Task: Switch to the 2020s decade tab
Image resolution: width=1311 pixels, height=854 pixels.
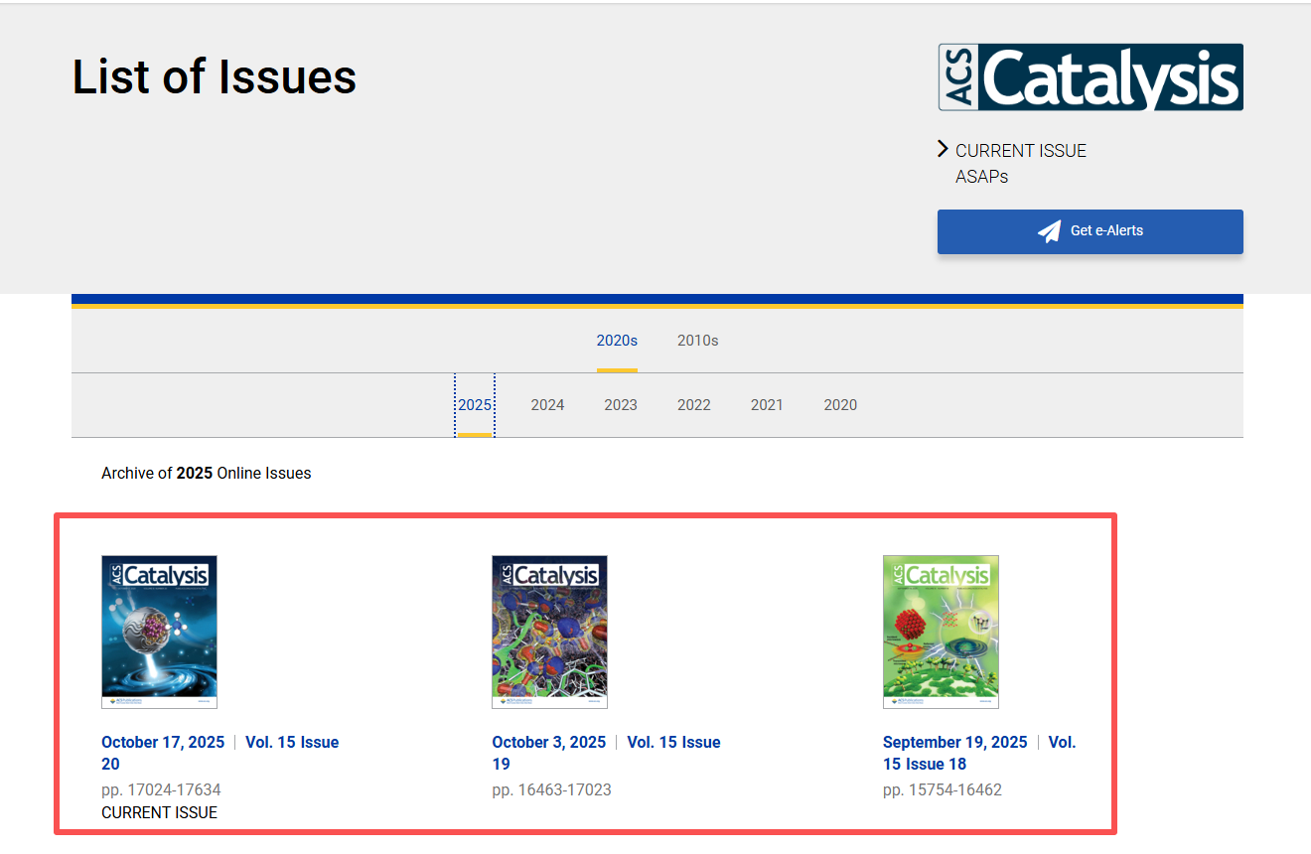Action: tap(617, 341)
